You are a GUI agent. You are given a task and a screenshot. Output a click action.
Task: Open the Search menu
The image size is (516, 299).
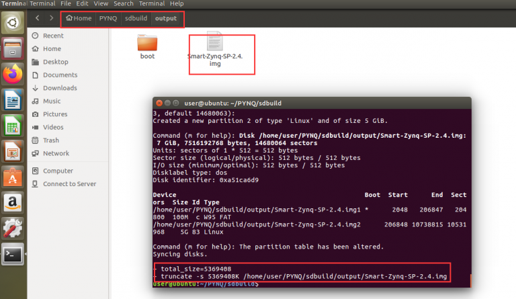click(x=124, y=3)
